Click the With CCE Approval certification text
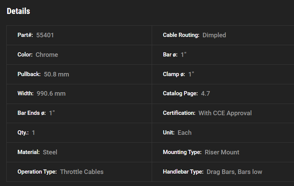This screenshot has height=186, width=294. tap(225, 113)
